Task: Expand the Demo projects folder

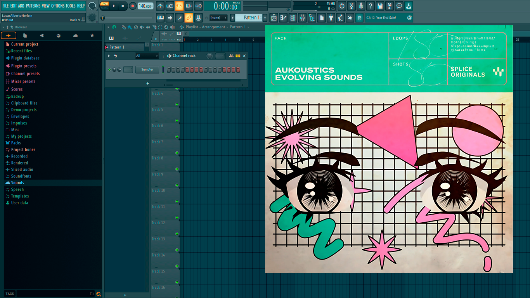Action: coord(24,110)
